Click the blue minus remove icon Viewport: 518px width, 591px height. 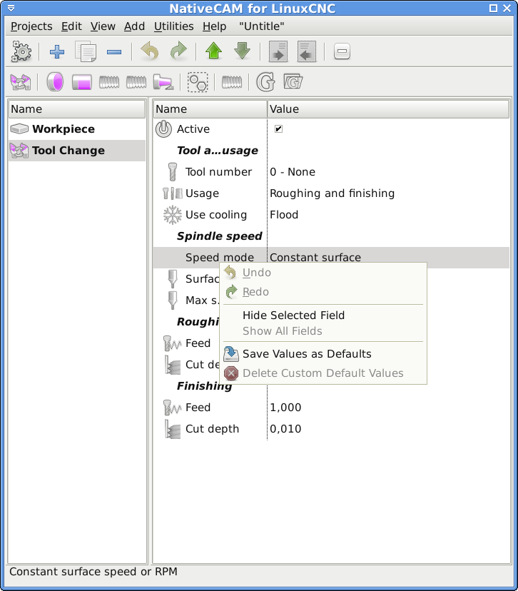(x=114, y=52)
